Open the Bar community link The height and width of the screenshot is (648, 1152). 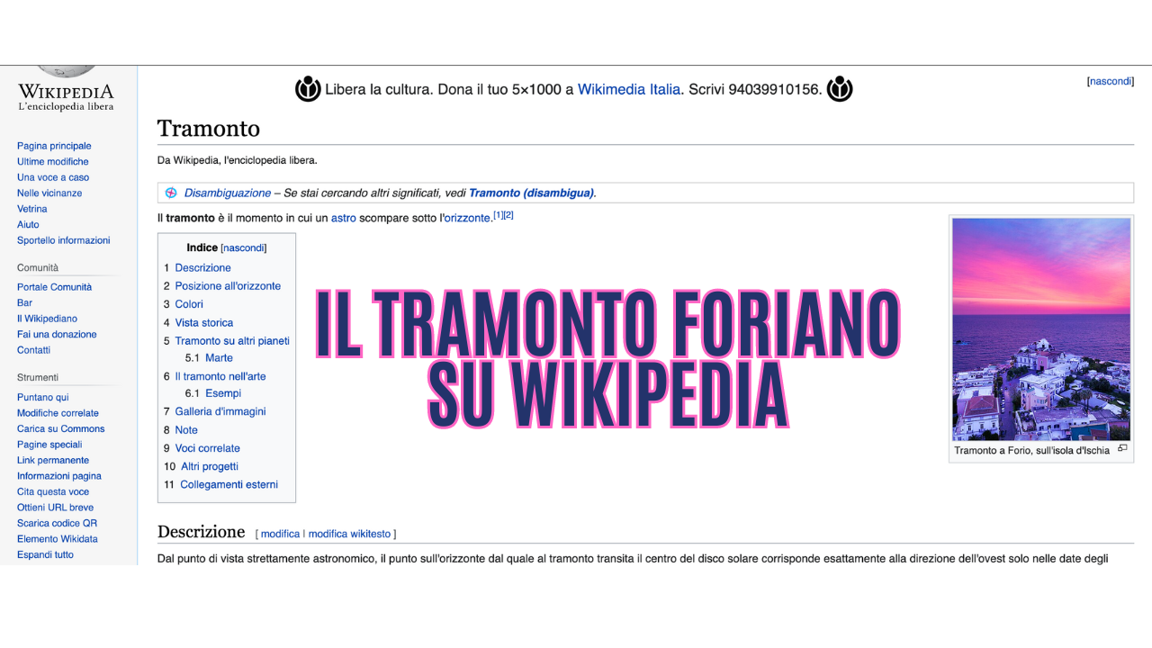24,302
